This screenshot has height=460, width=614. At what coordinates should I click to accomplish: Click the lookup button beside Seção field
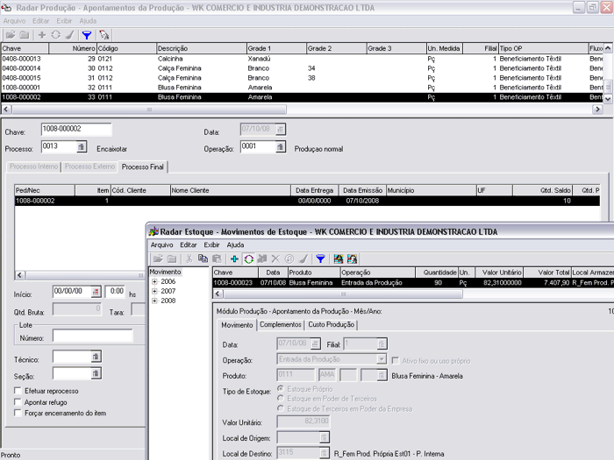(x=96, y=374)
